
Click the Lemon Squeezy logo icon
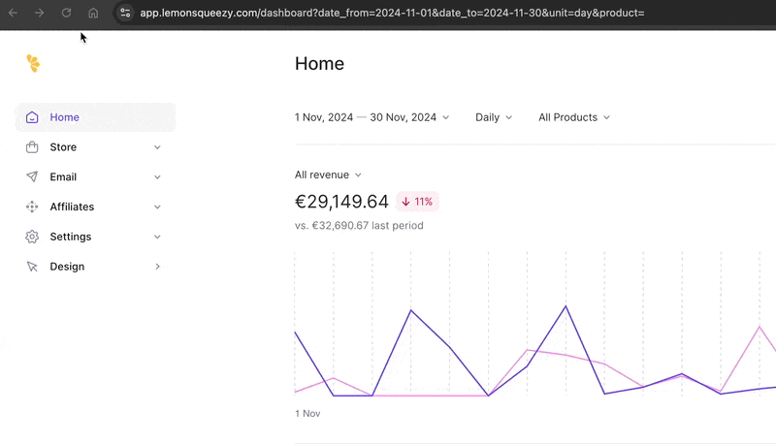(33, 64)
